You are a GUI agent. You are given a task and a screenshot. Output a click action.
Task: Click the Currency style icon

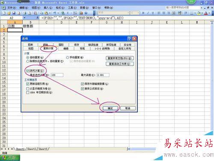click(180, 13)
